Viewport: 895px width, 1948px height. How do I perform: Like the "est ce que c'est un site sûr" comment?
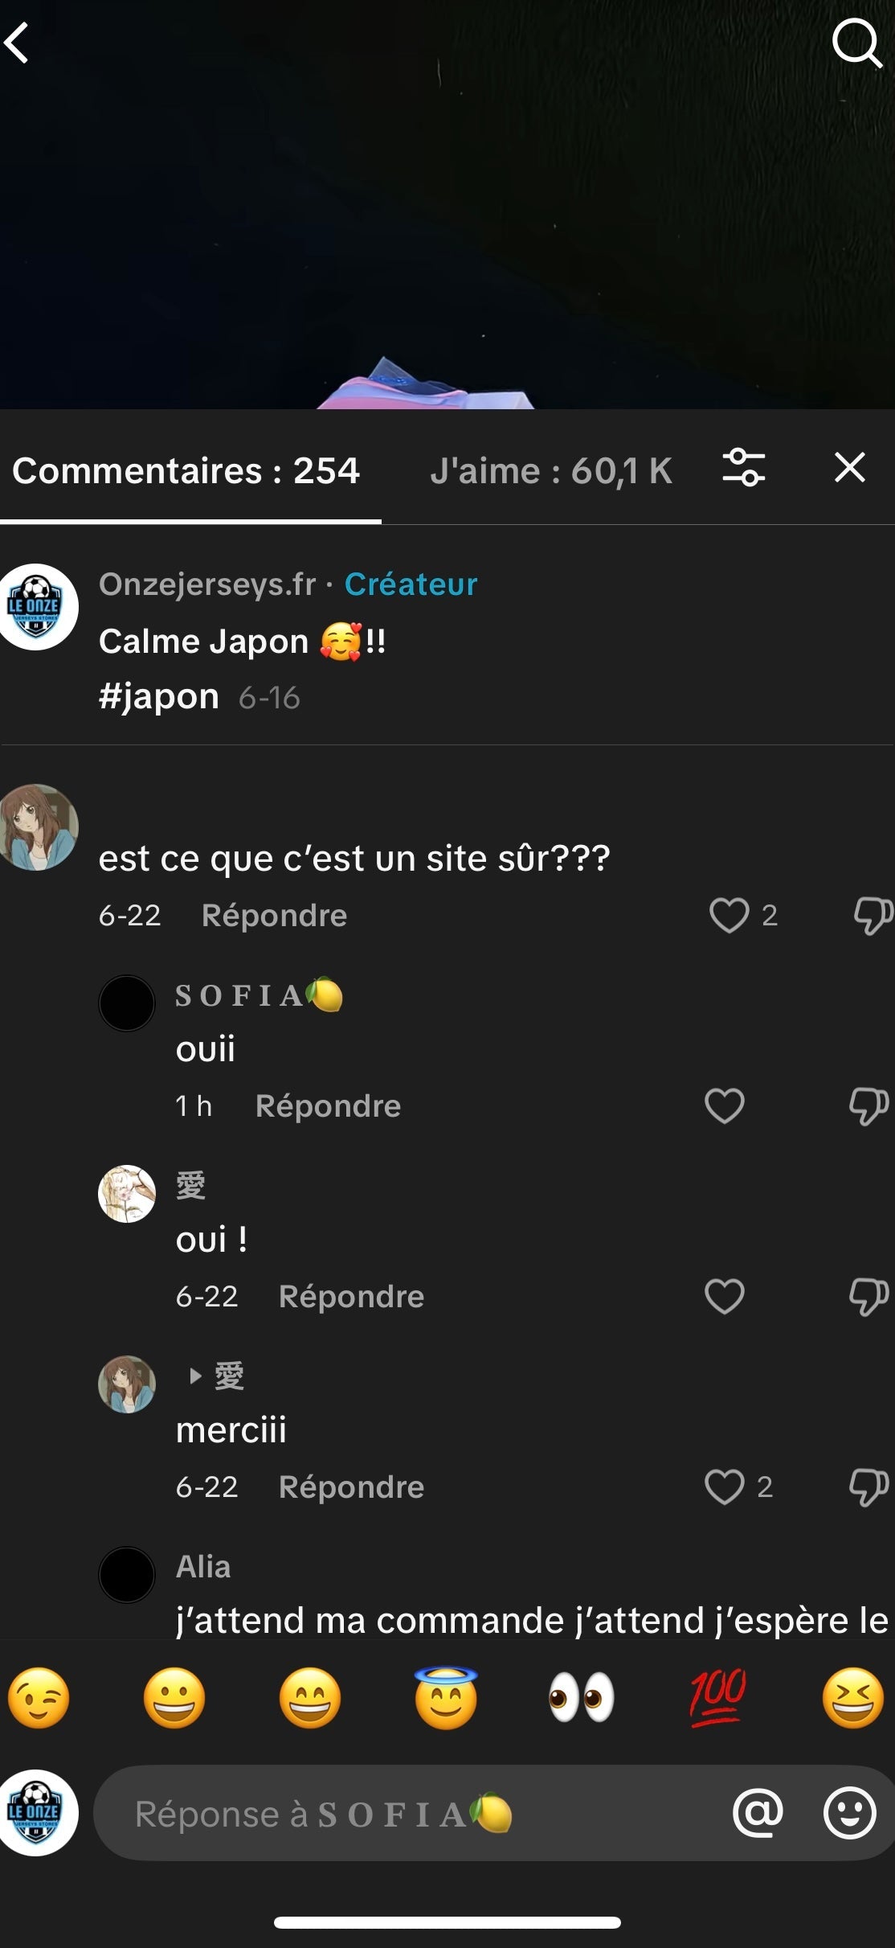(x=729, y=915)
